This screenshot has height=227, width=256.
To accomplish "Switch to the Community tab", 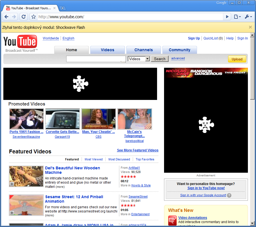I will 180,50.
